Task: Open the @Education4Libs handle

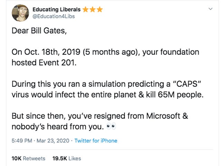Action: (54, 16)
